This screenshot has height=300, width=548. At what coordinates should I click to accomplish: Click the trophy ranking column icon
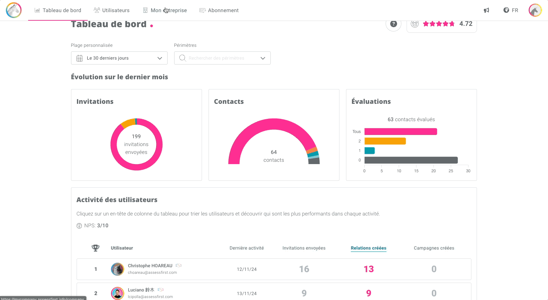95,248
